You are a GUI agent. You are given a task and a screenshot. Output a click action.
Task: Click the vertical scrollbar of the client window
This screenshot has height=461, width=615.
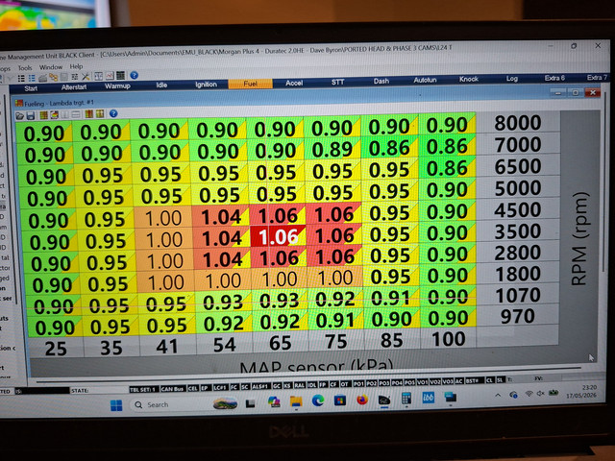(604, 182)
